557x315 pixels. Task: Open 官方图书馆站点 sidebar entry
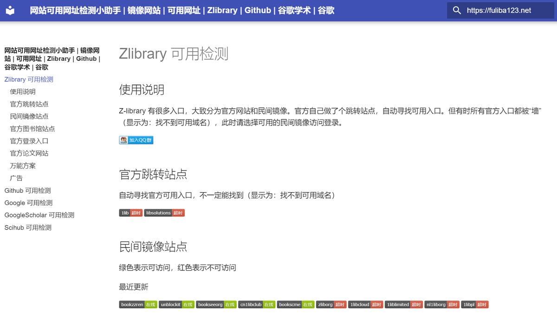(x=32, y=129)
